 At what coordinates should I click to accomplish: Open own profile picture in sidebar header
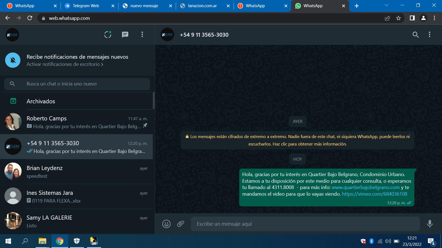[12, 35]
